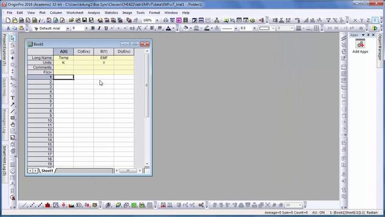
Task: Click the 'EMF' Long Name cell
Action: (x=104, y=58)
